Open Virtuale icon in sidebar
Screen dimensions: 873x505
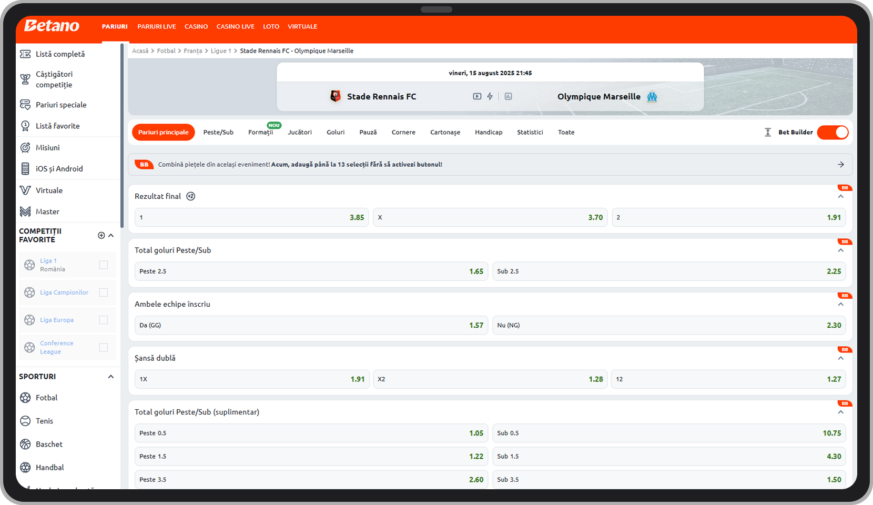tap(25, 190)
